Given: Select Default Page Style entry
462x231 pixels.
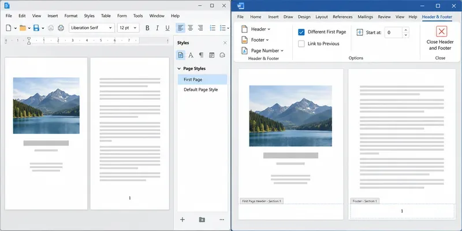Looking at the screenshot, I should coord(202,90).
